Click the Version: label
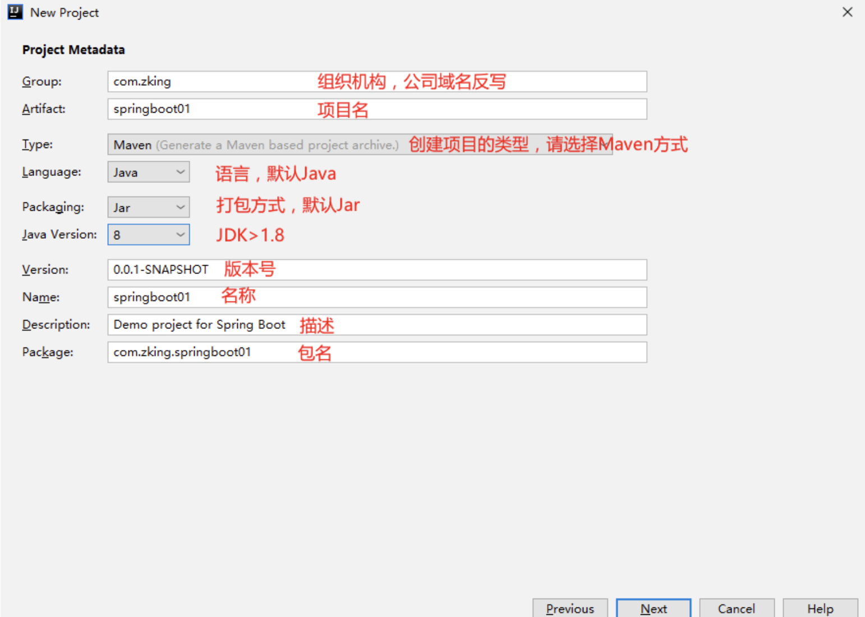Viewport: 865px width, 617px height. coord(45,270)
